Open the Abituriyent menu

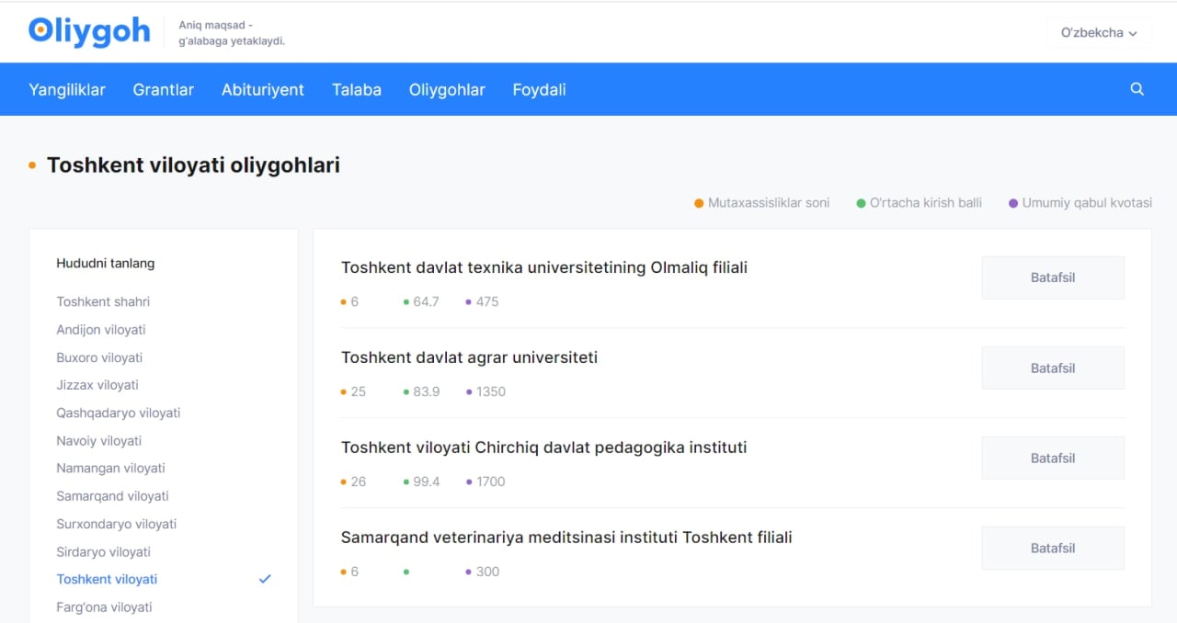point(263,89)
